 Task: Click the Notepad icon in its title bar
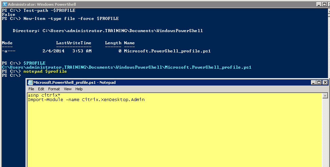(x=30, y=82)
